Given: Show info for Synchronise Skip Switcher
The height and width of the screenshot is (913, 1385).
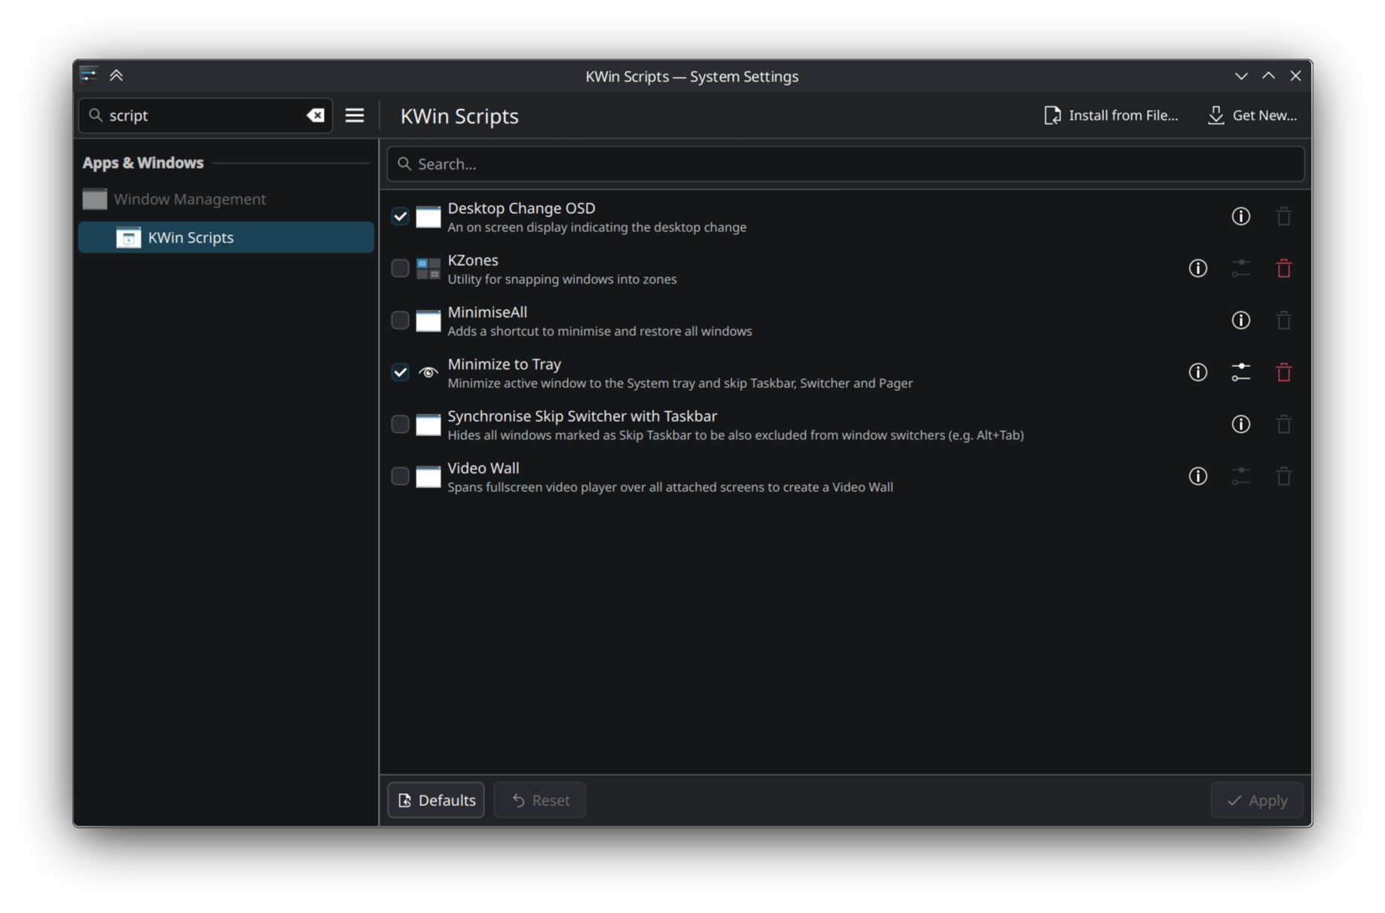Looking at the screenshot, I should tap(1240, 425).
